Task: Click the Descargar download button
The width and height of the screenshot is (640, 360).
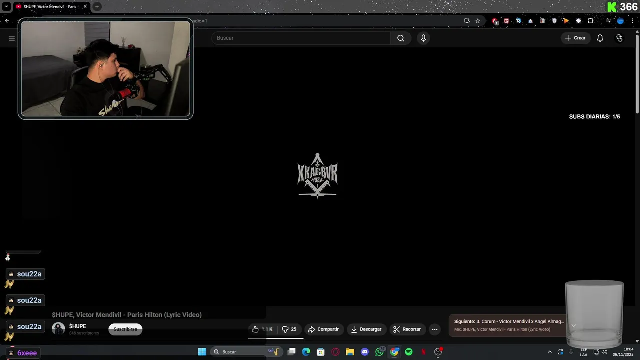Action: pyautogui.click(x=366, y=329)
